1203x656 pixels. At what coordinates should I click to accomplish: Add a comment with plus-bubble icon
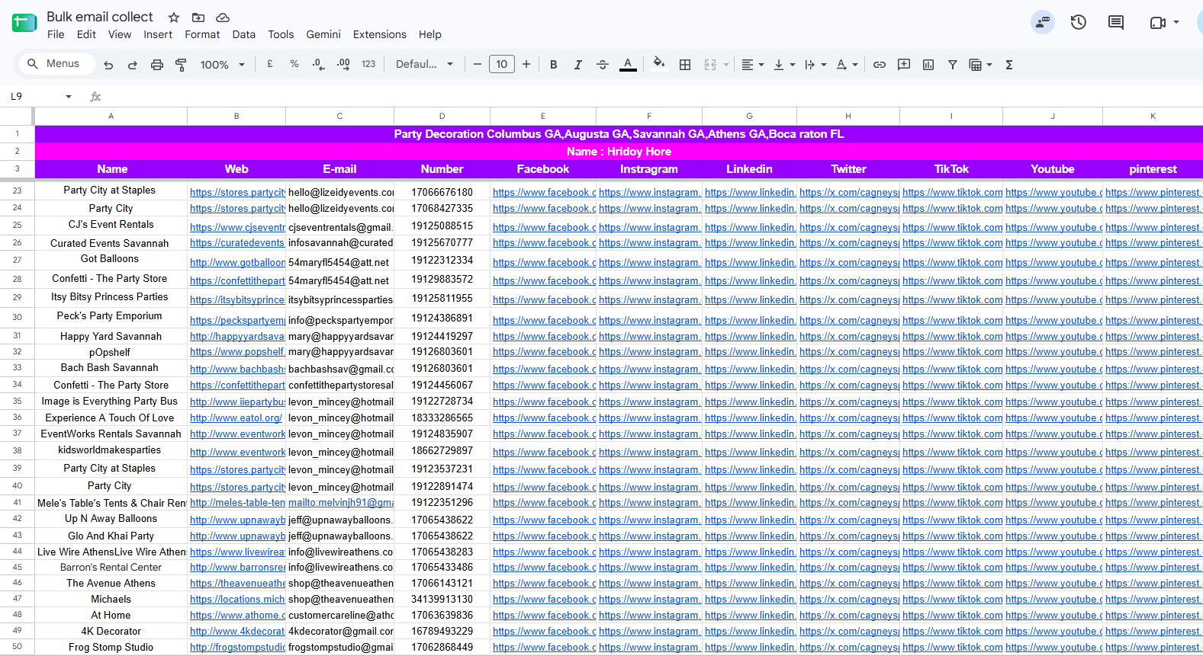[904, 65]
